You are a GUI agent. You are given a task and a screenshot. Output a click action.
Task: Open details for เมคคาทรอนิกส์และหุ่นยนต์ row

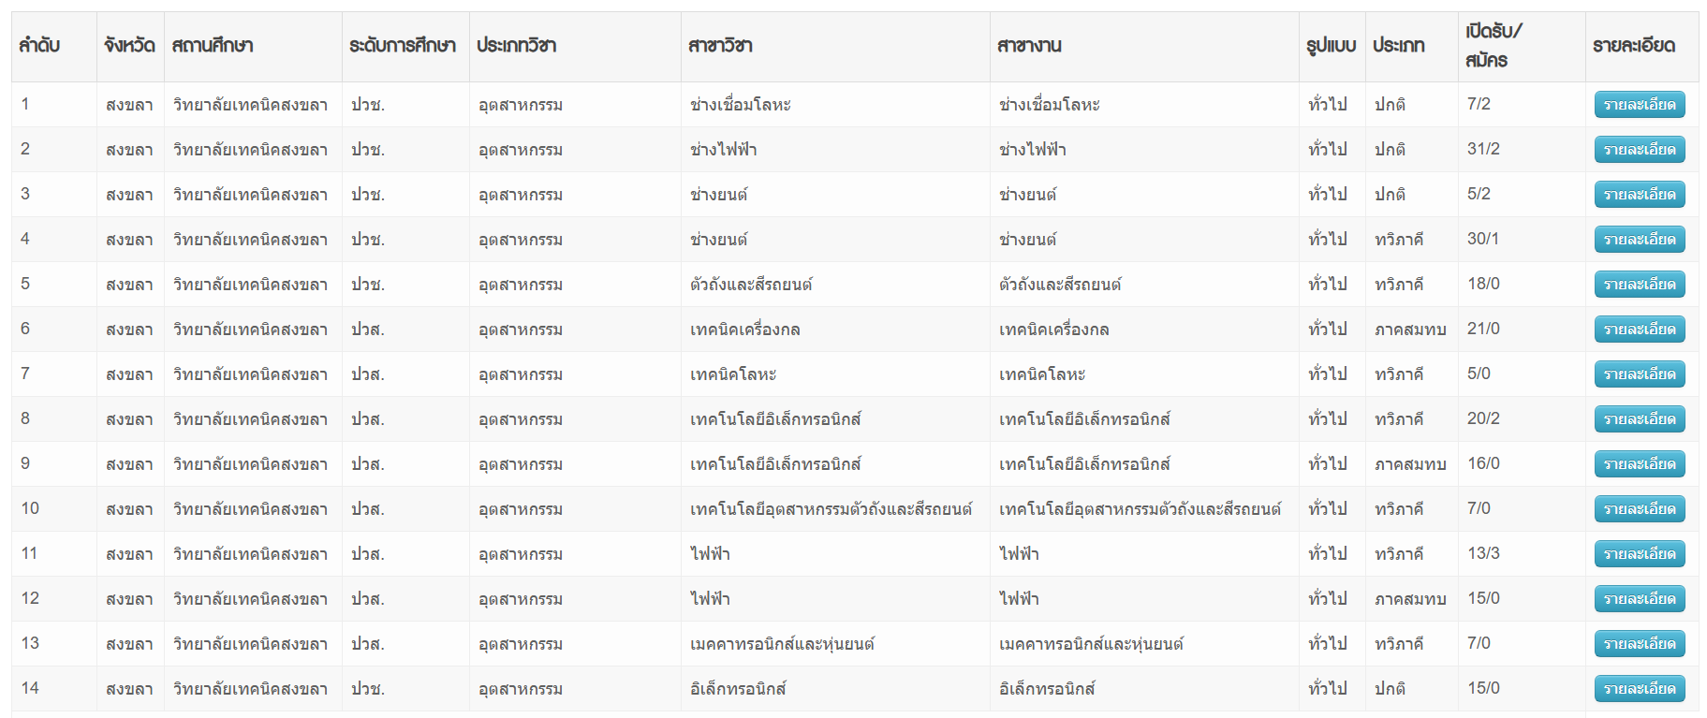coord(1639,644)
